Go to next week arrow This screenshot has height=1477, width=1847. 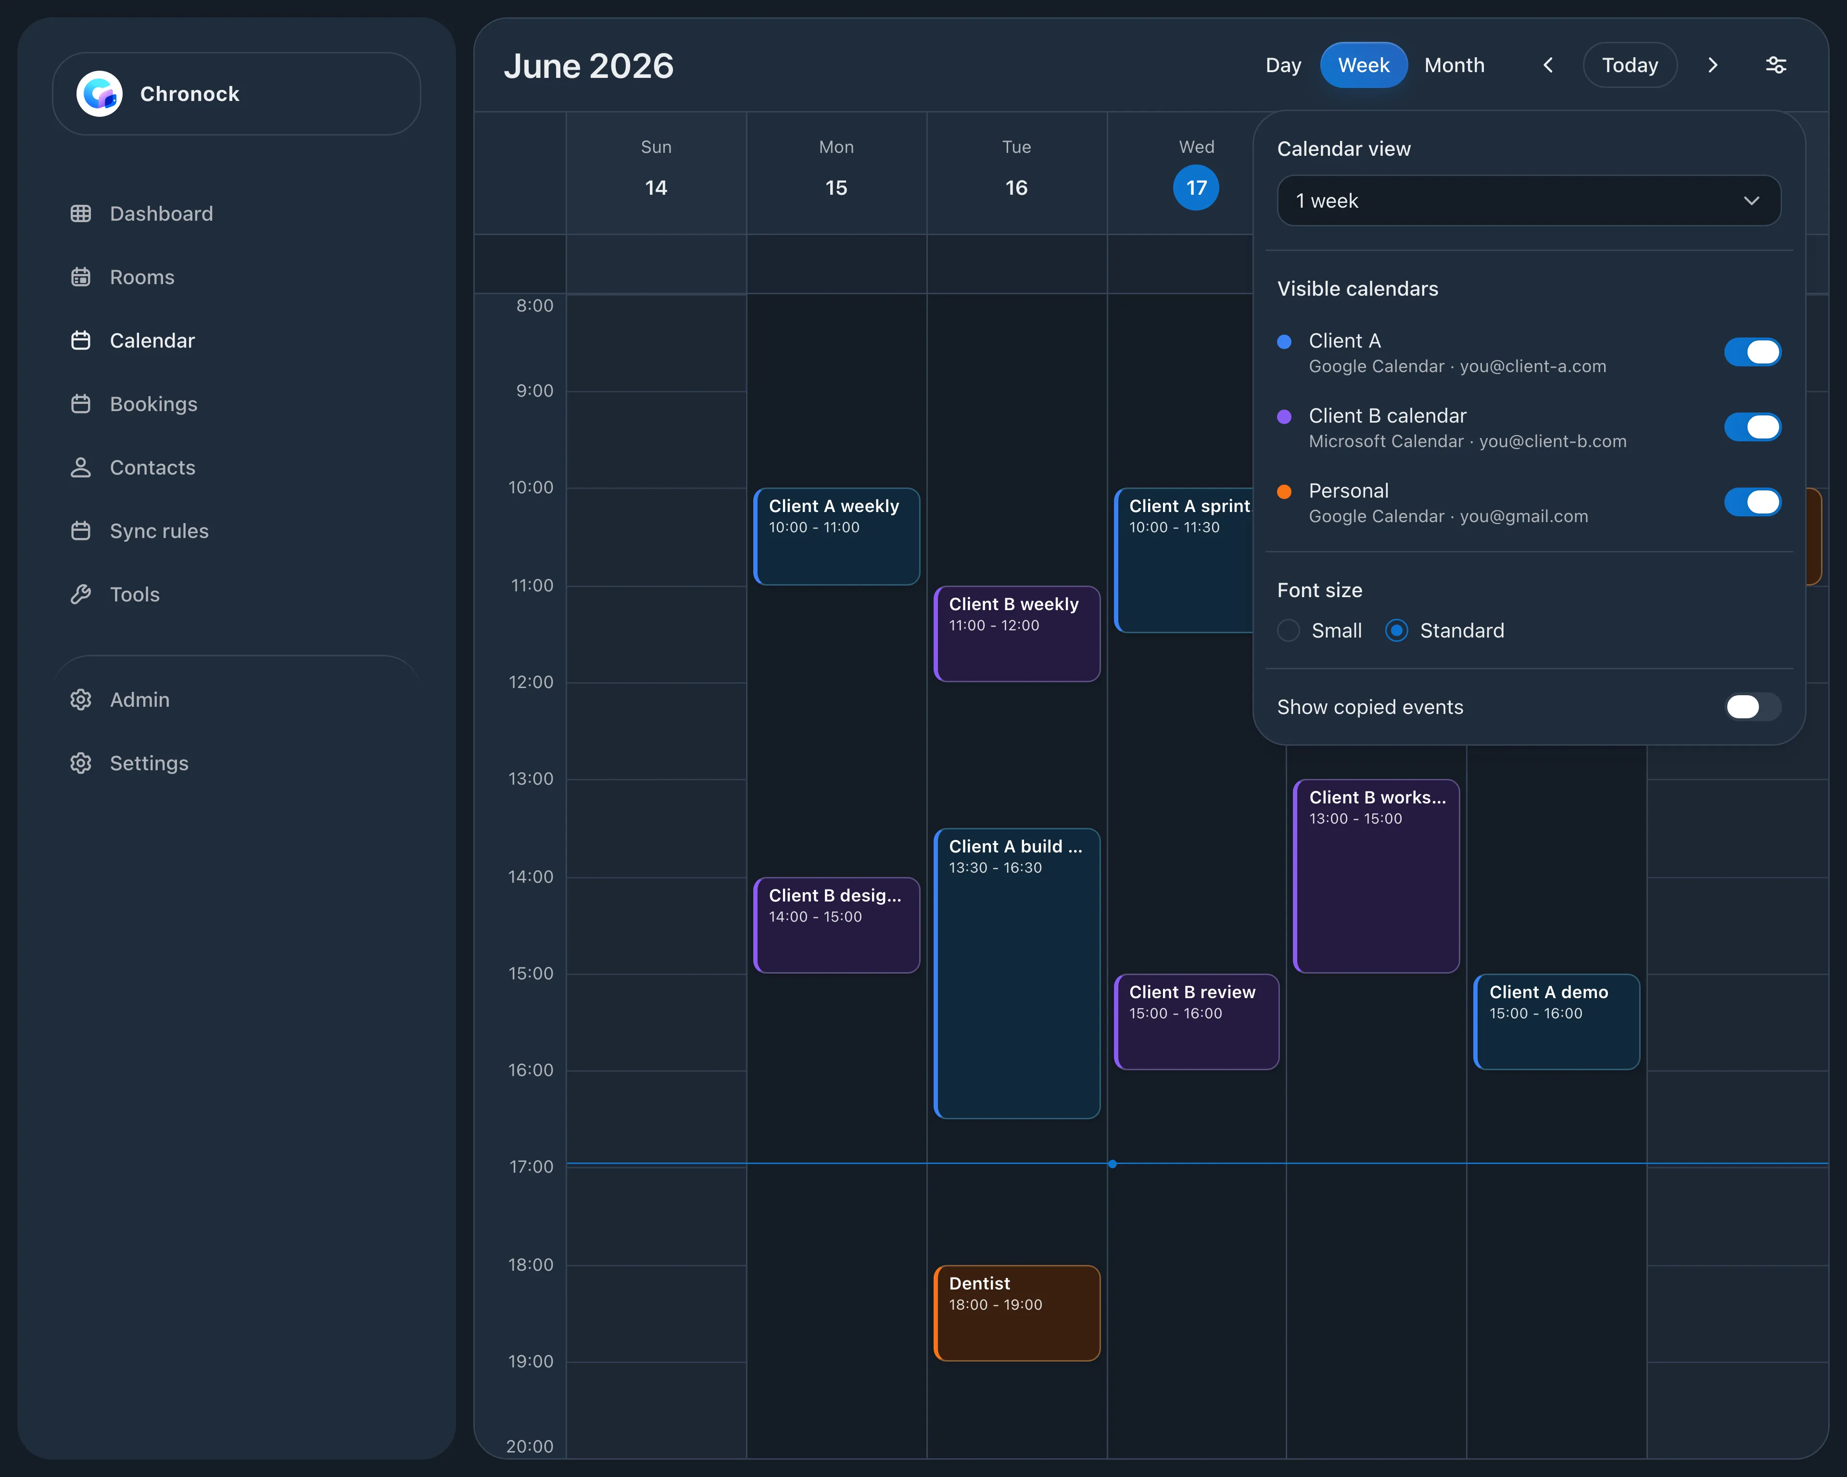(x=1712, y=65)
